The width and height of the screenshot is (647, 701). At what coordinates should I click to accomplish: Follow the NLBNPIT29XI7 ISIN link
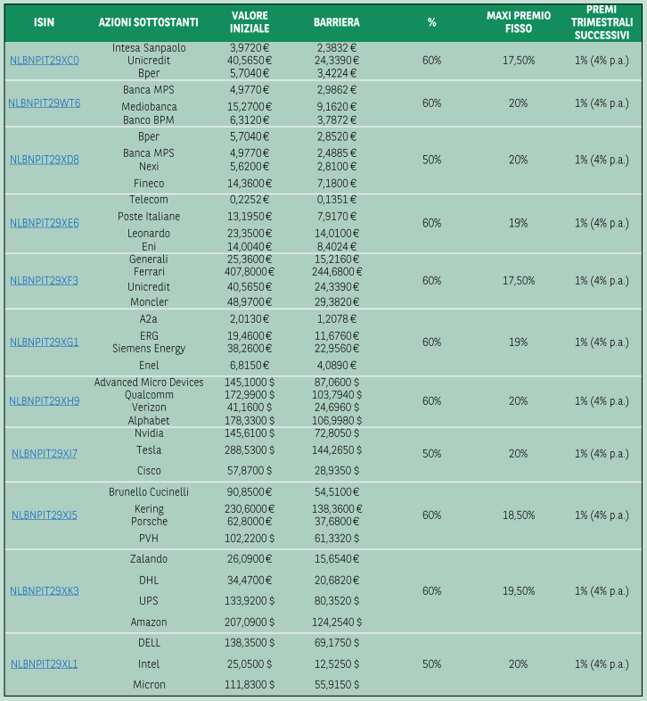(45, 454)
